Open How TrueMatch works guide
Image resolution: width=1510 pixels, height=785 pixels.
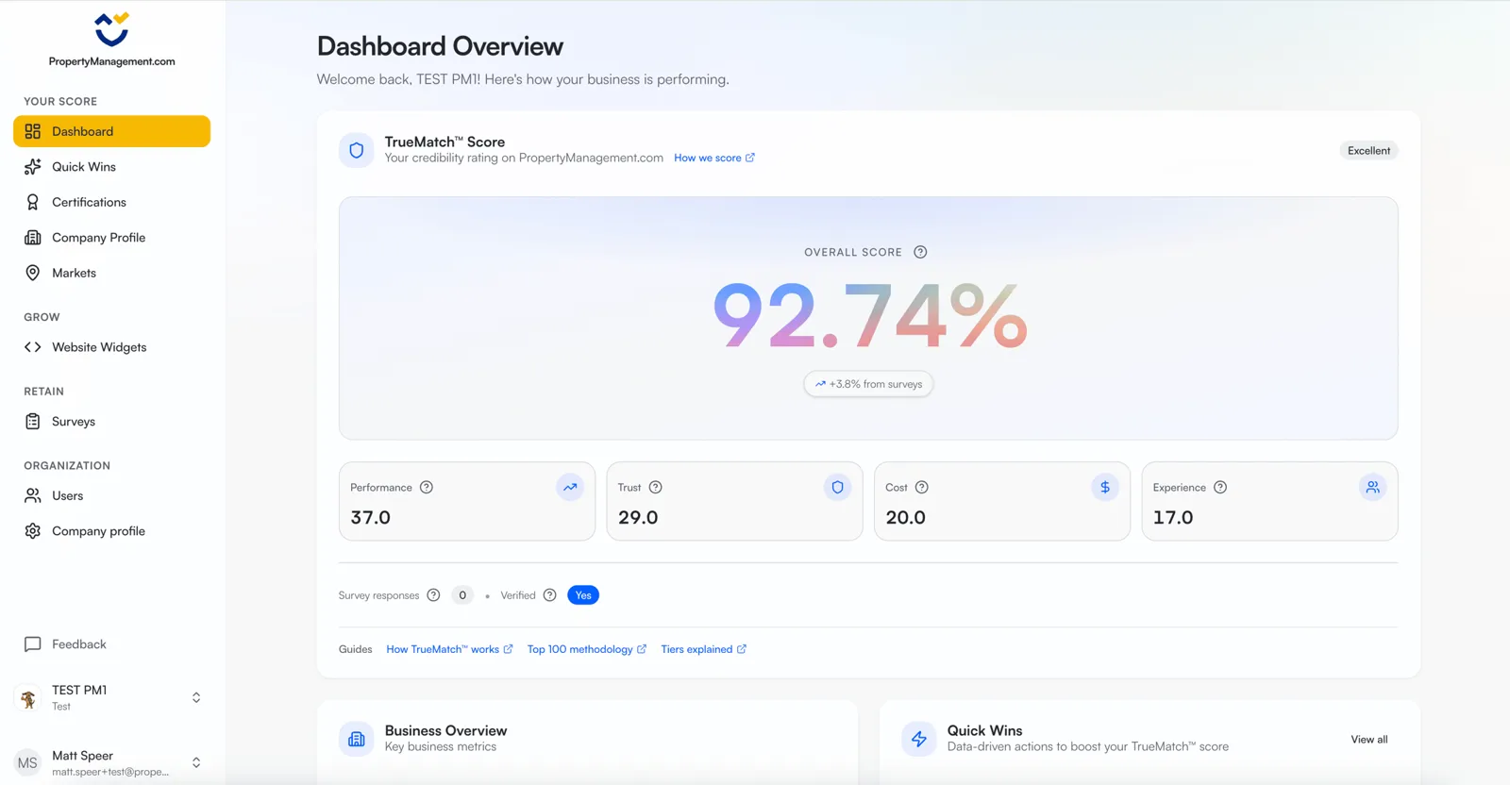click(449, 649)
